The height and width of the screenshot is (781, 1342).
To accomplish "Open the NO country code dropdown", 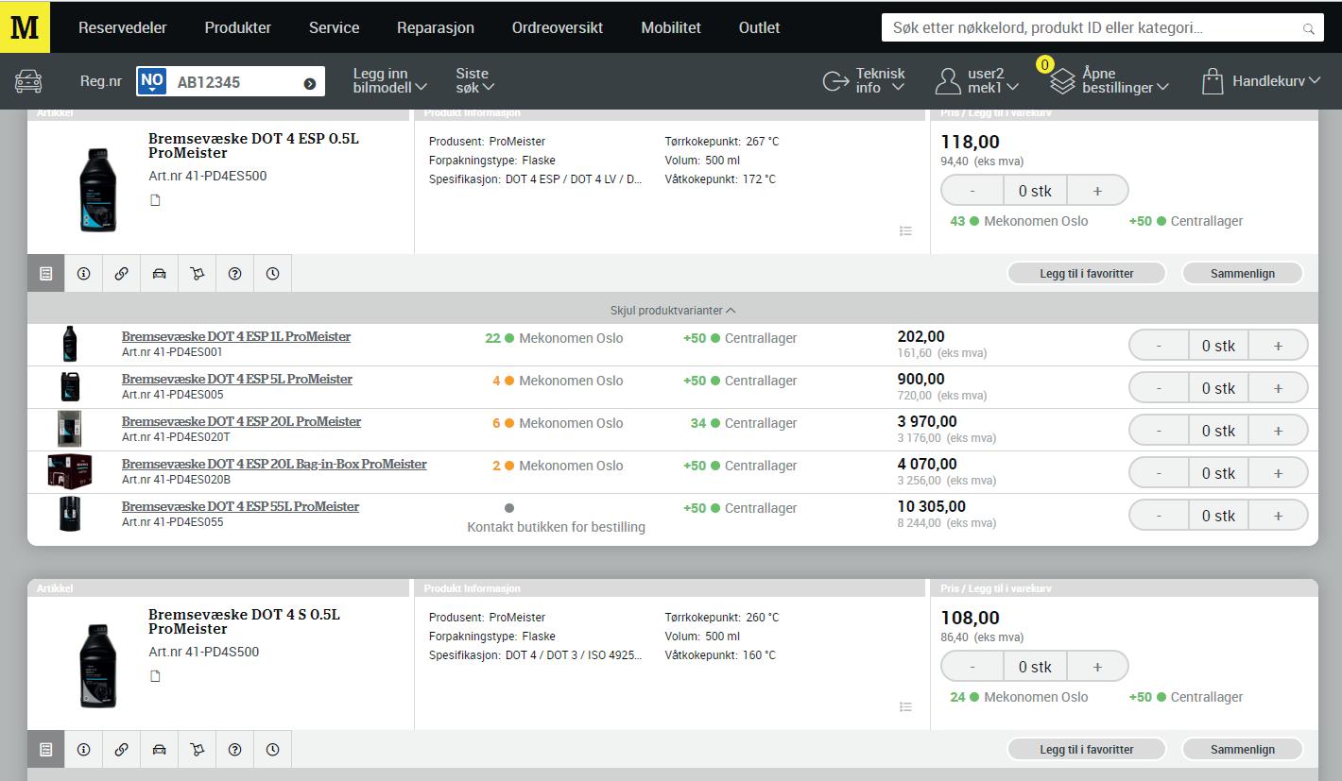I will 152,82.
